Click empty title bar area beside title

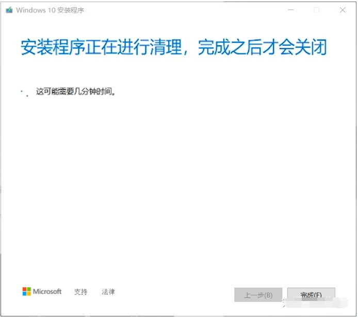(x=183, y=10)
